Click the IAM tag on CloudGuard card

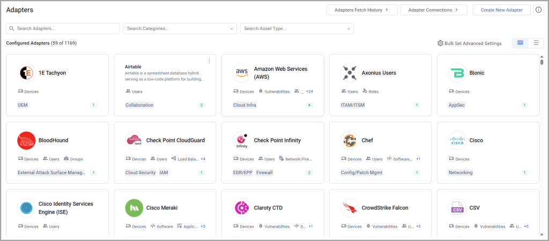[164, 172]
